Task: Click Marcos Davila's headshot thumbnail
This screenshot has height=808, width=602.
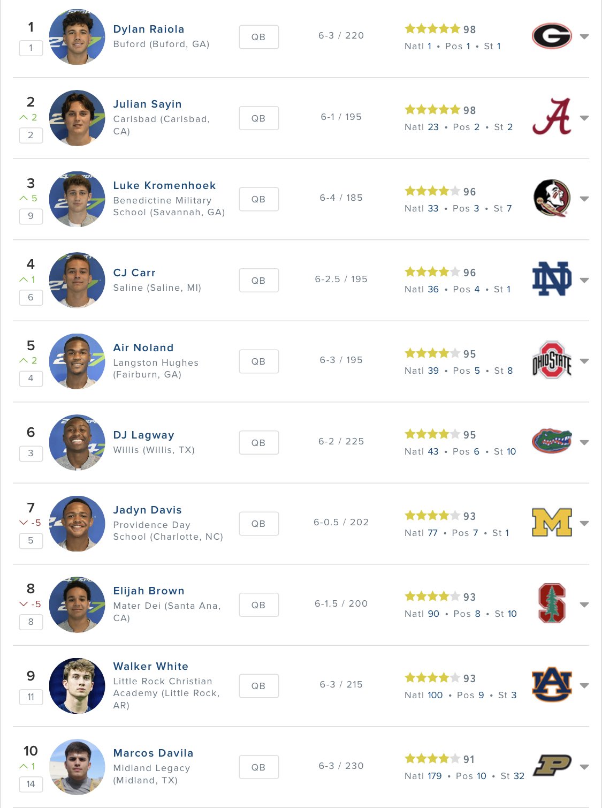Action: pyautogui.click(x=77, y=767)
